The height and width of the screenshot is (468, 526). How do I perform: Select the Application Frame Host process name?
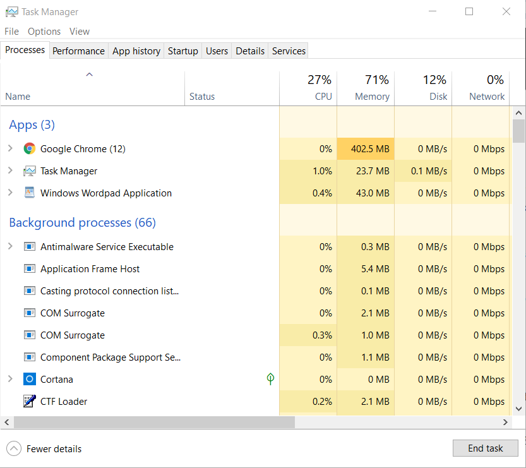point(90,269)
